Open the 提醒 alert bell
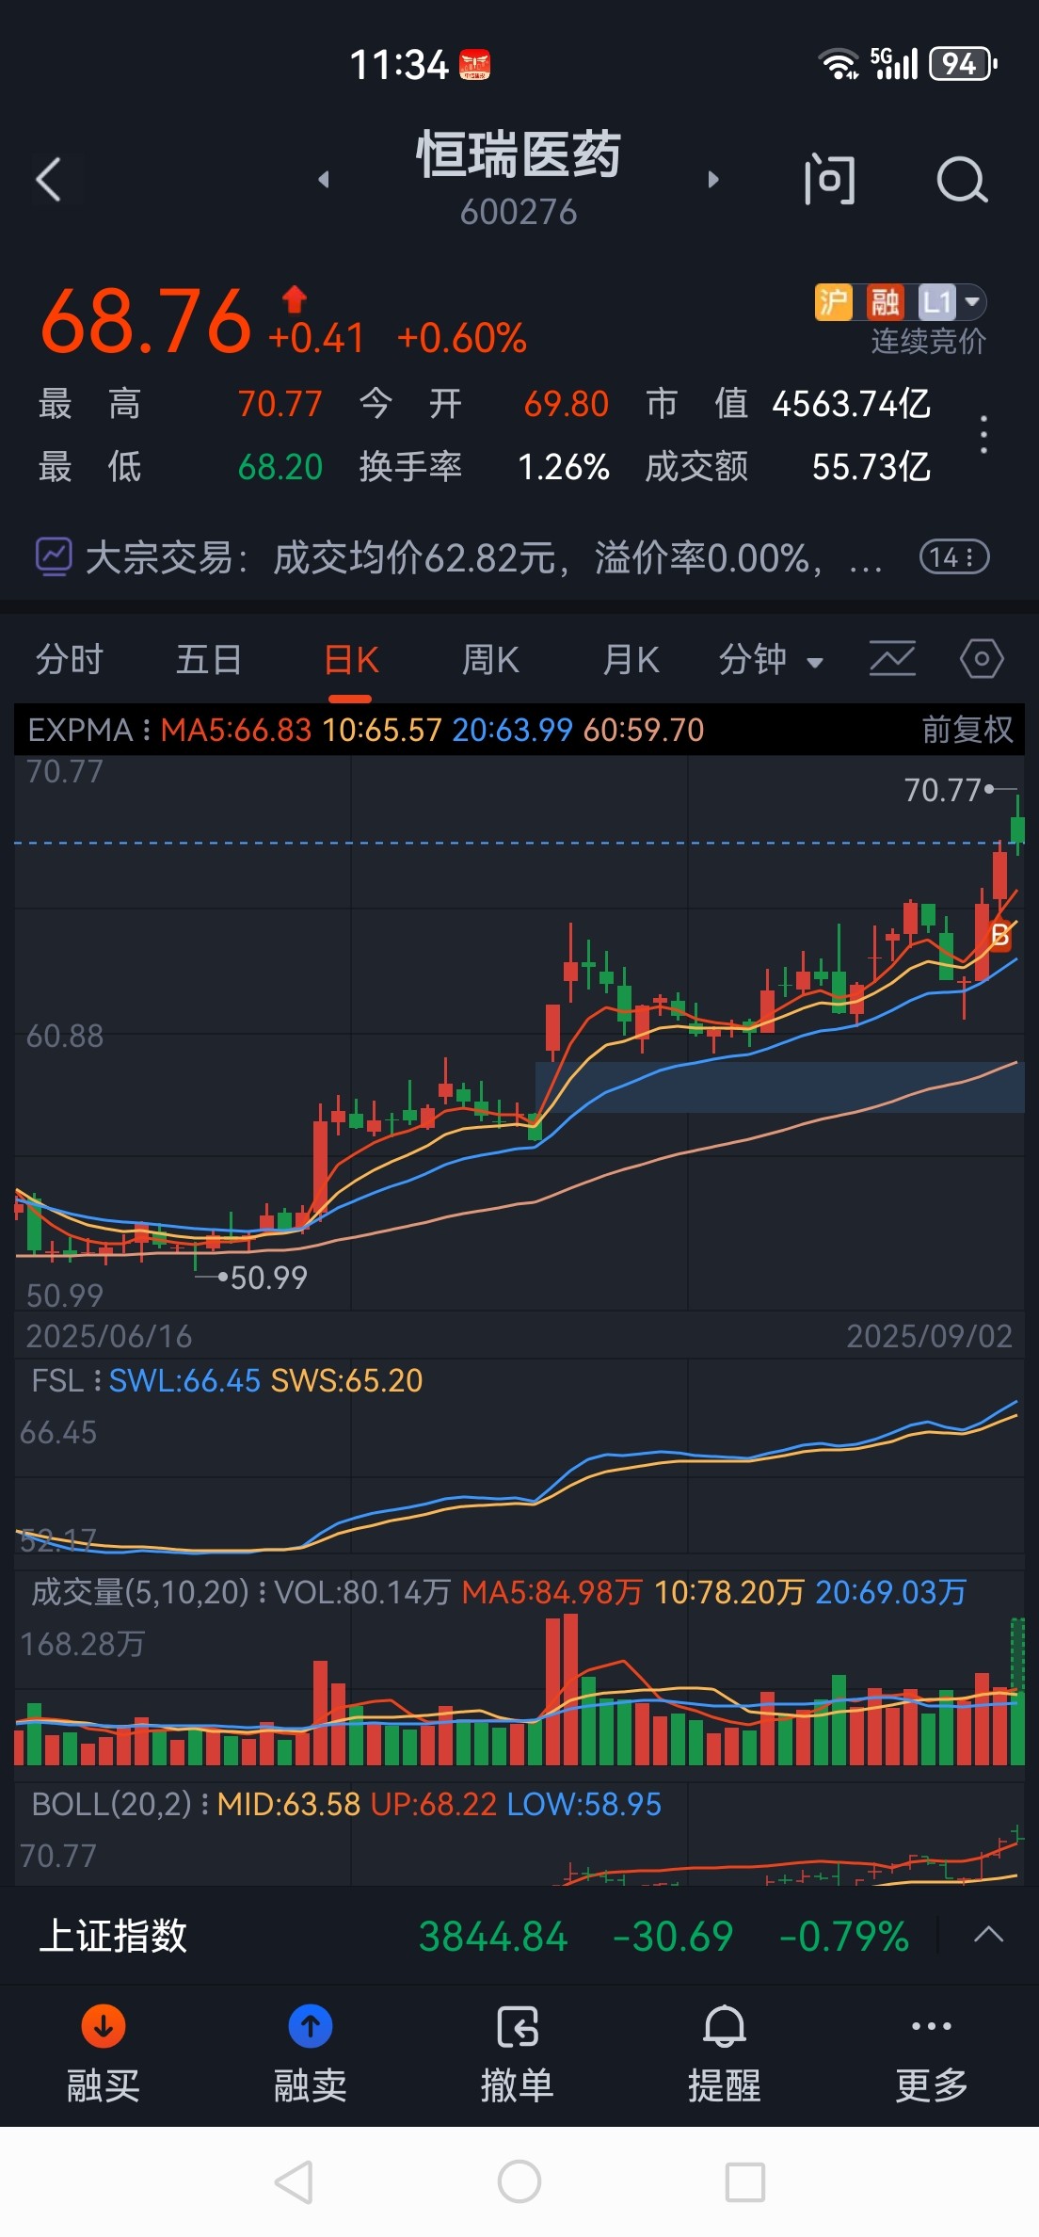 [725, 2054]
